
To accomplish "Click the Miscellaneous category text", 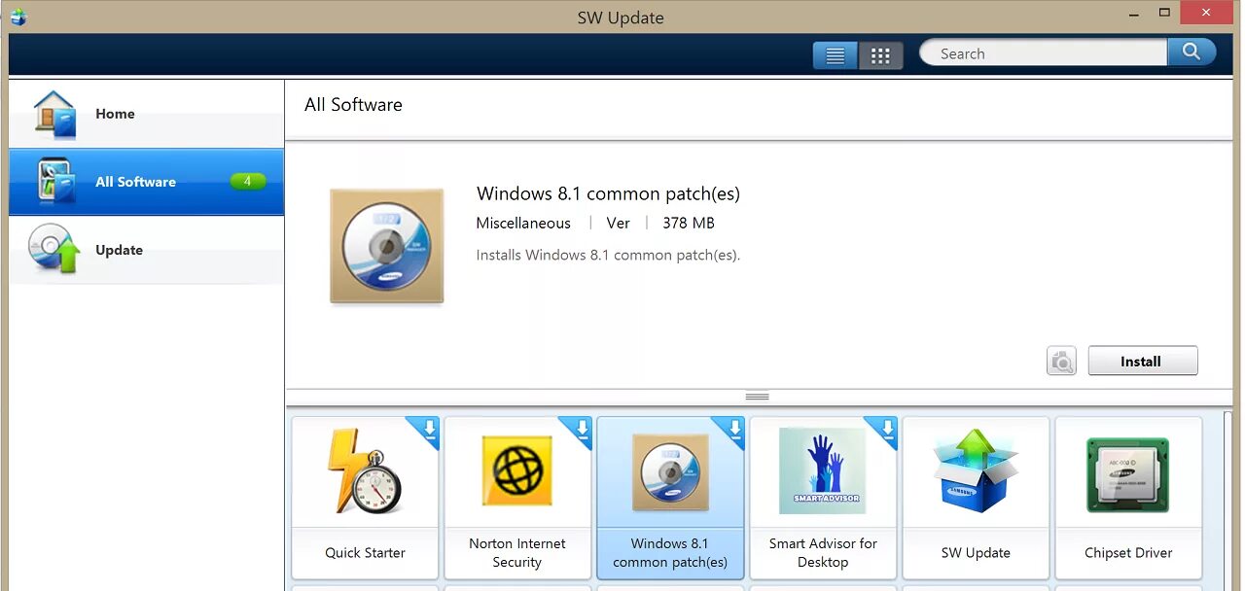I will point(523,224).
